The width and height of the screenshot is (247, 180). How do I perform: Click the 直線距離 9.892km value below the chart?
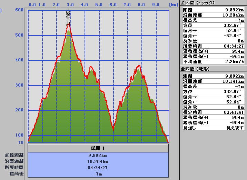[x=98, y=155]
